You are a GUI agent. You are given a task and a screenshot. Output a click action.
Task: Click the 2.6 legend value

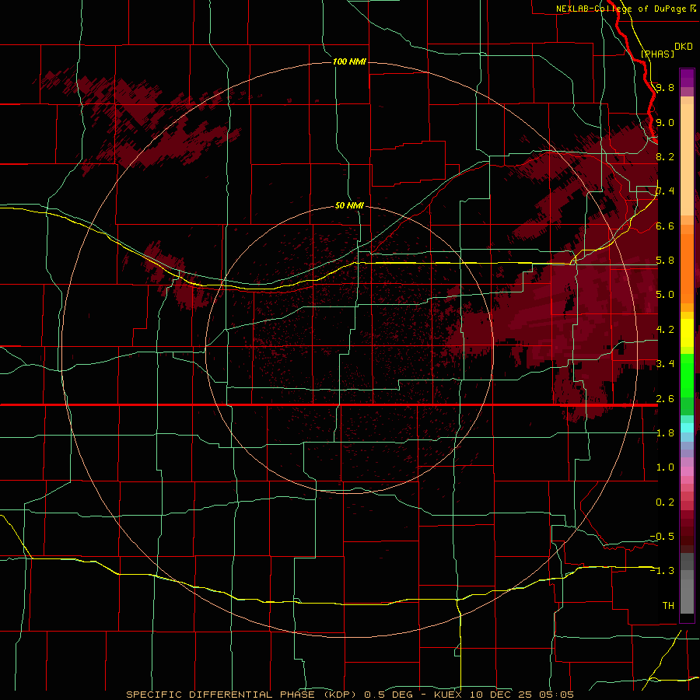click(665, 398)
